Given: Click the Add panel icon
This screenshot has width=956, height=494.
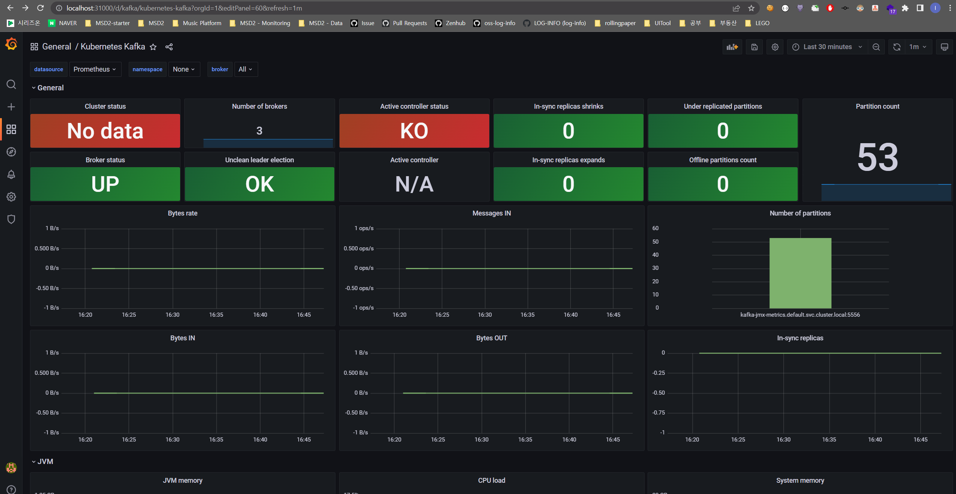Looking at the screenshot, I should coord(732,47).
